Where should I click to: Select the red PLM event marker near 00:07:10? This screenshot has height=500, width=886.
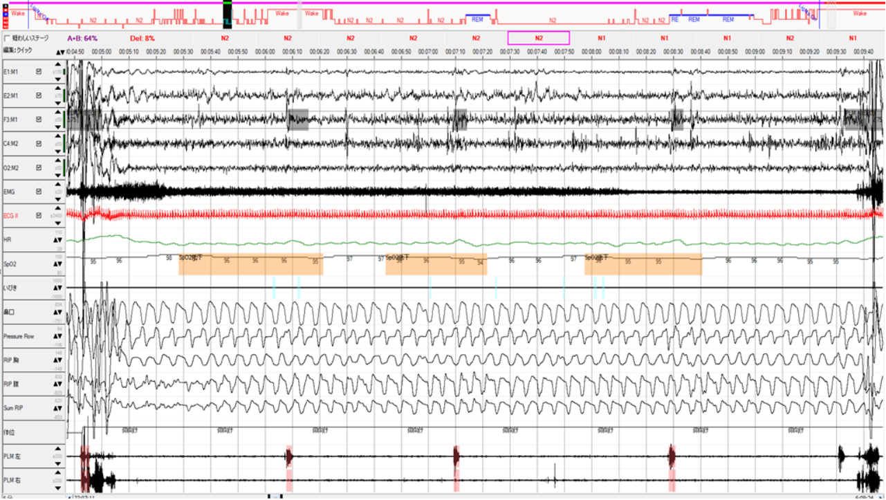[x=456, y=456]
